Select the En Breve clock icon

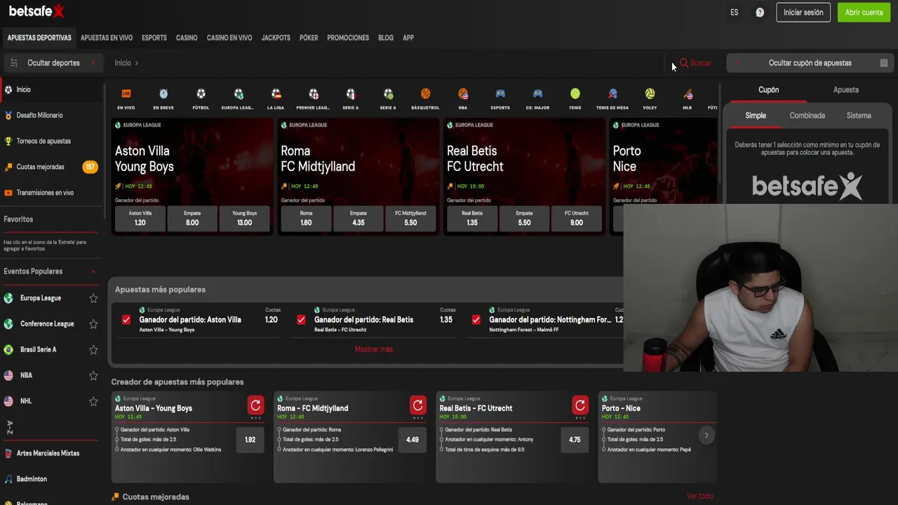point(163,94)
